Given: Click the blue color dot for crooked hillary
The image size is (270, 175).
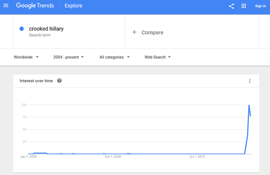Looking at the screenshot, I should click(22, 29).
